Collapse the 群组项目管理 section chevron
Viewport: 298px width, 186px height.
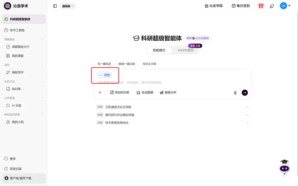(42, 114)
